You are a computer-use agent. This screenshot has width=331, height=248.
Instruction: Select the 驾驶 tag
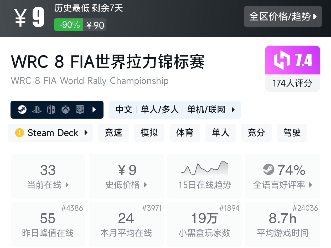292,133
